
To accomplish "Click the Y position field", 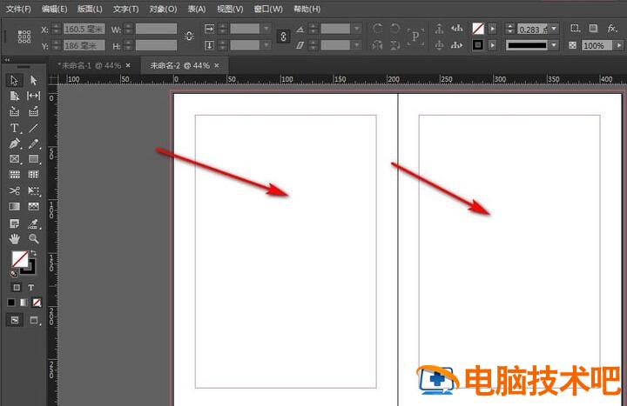I will pos(84,45).
